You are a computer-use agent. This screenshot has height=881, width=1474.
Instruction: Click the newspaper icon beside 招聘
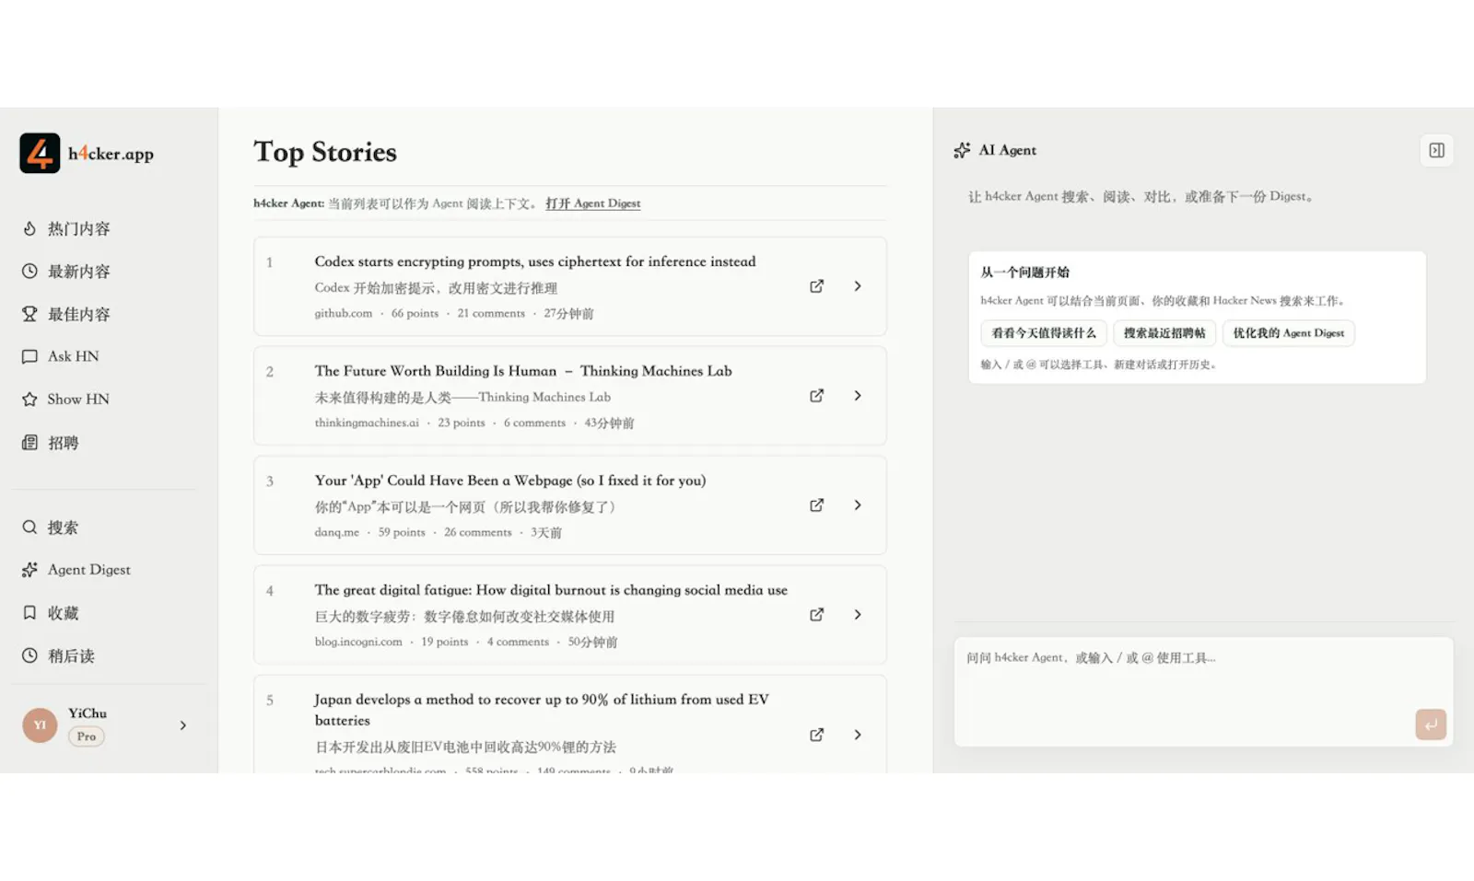pos(29,443)
